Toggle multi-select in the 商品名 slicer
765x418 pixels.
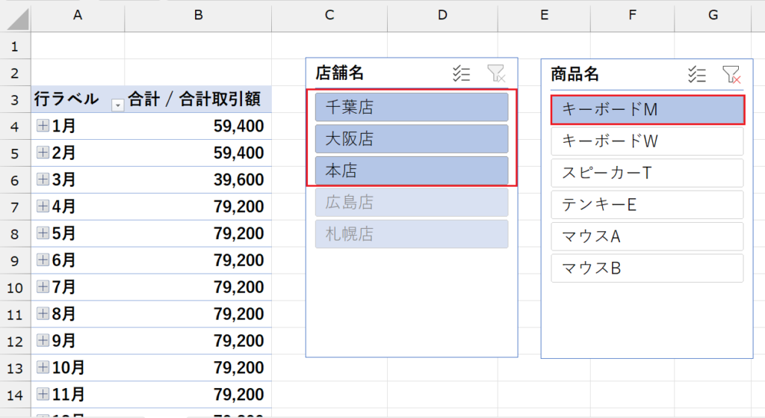click(x=696, y=74)
